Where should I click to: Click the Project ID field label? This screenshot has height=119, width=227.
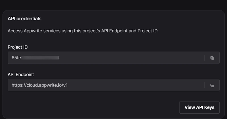[x=18, y=47]
